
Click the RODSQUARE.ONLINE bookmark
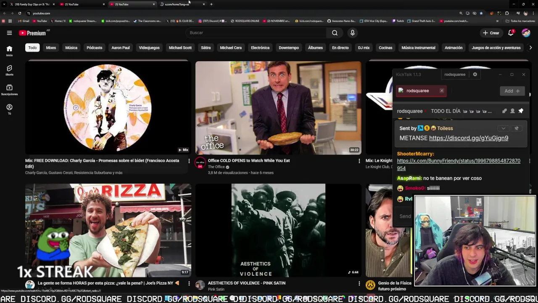point(245,21)
